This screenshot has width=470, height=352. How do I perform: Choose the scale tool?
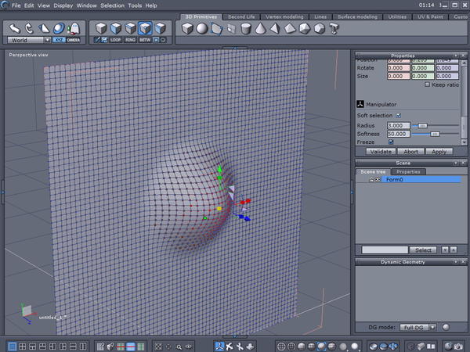[44, 28]
